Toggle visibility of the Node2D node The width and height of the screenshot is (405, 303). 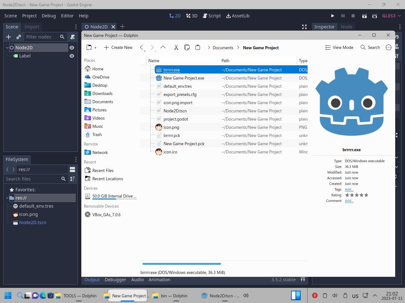pos(72,48)
